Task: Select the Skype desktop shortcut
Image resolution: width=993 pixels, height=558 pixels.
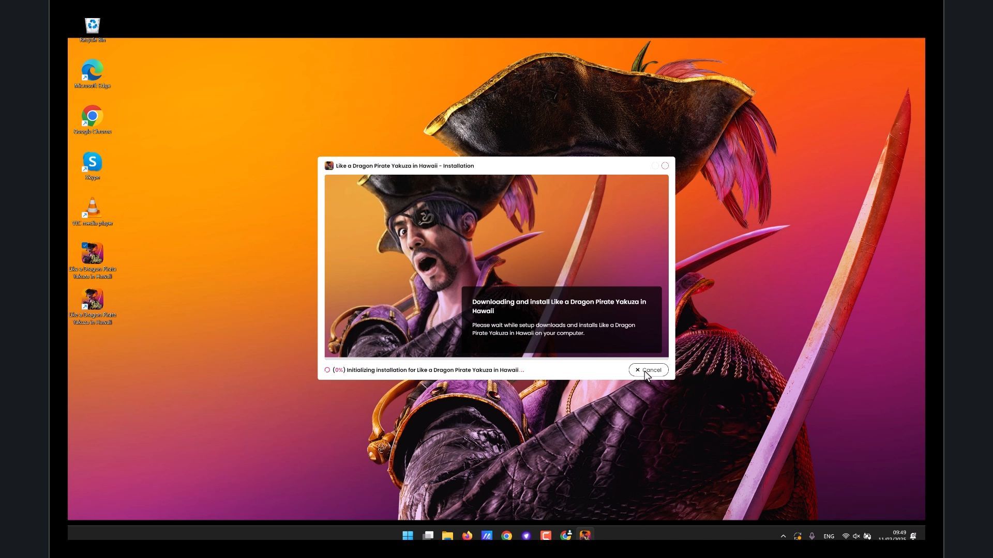Action: [x=92, y=166]
